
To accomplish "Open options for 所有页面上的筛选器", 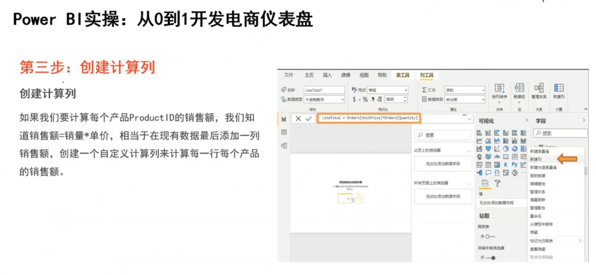I will point(469,184).
